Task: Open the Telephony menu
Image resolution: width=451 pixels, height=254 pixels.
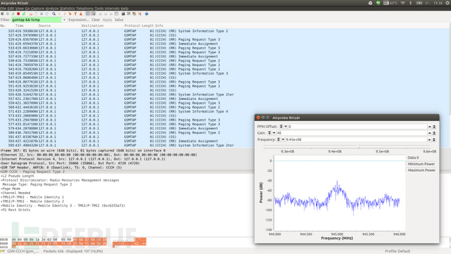Action: [x=84, y=8]
